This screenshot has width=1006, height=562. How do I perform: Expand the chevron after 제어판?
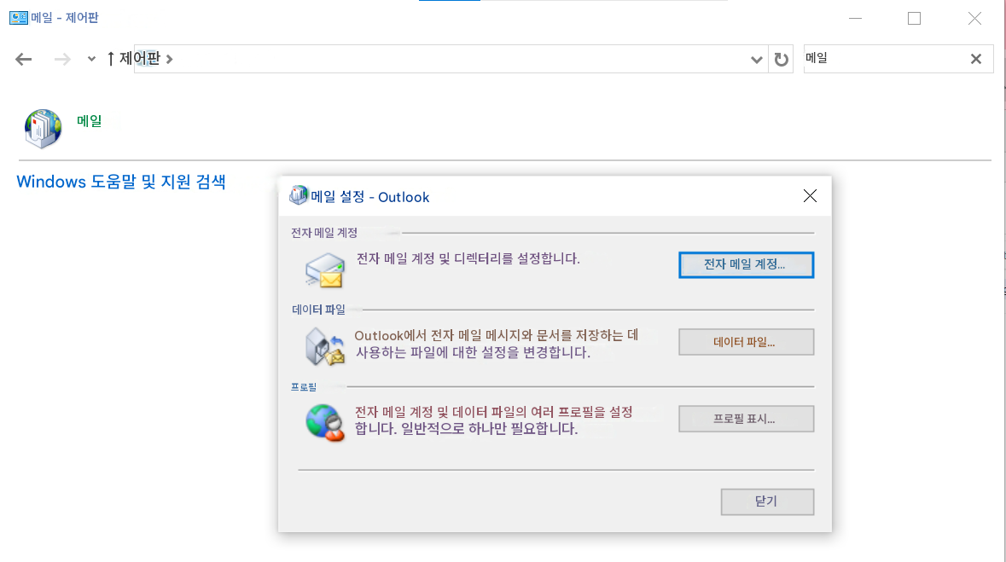[x=170, y=59]
